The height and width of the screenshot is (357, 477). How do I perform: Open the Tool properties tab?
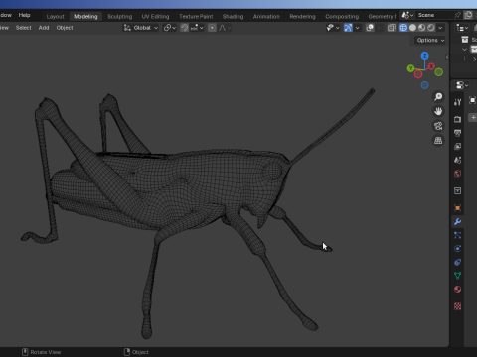458,102
